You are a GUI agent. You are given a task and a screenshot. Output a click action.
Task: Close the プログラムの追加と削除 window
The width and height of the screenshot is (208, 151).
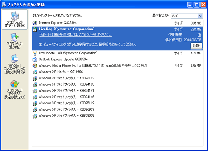[x=203, y=5]
